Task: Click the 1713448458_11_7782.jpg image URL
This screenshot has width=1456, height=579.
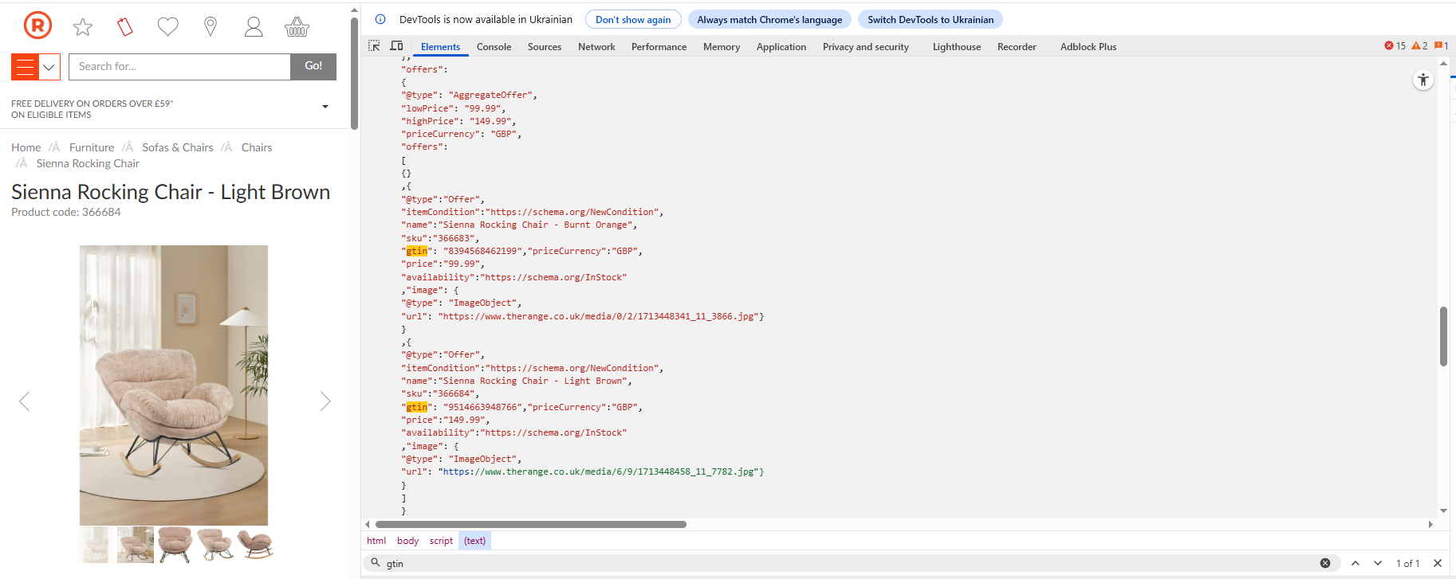Action: pyautogui.click(x=600, y=471)
